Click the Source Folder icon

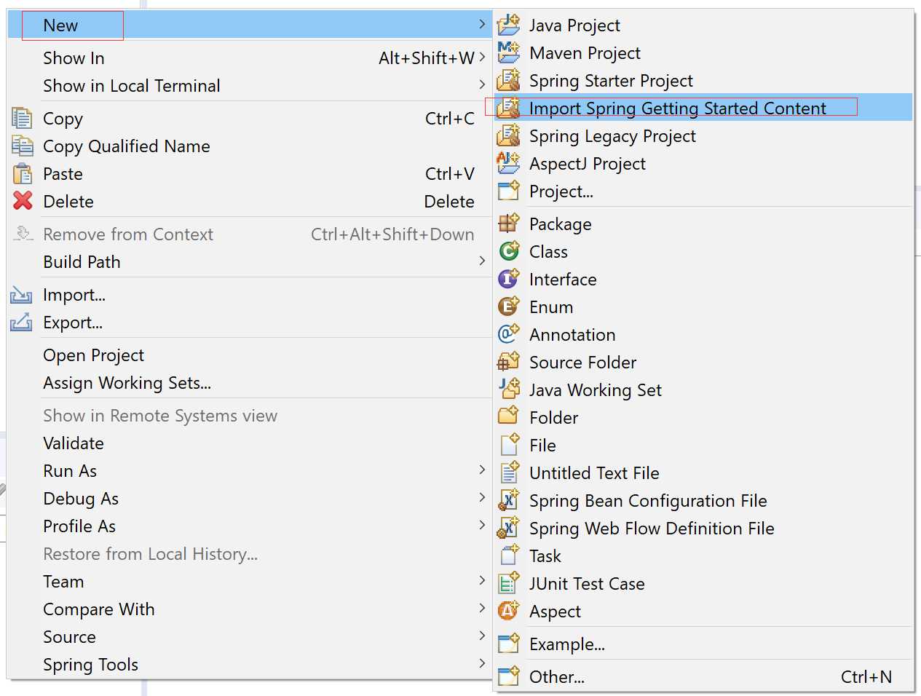[508, 362]
